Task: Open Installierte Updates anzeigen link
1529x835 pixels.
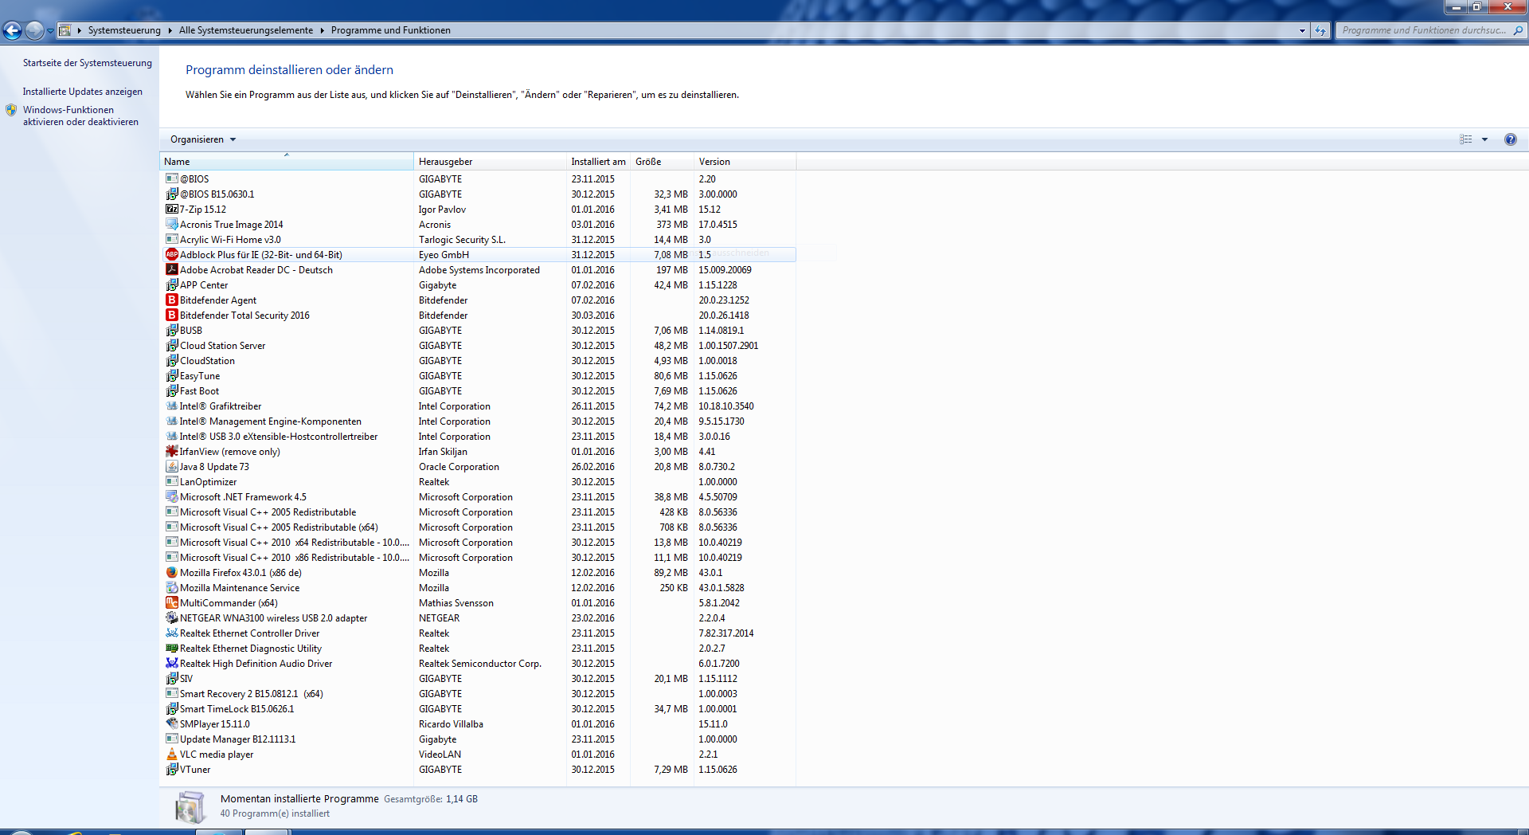Action: tap(83, 92)
